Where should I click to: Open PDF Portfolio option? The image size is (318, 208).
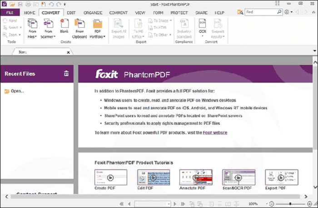(x=98, y=28)
